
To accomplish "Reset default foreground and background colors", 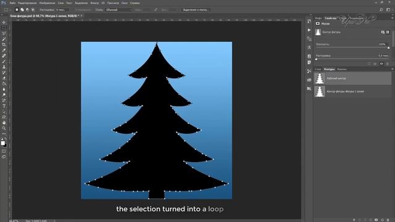I will (x=2, y=139).
